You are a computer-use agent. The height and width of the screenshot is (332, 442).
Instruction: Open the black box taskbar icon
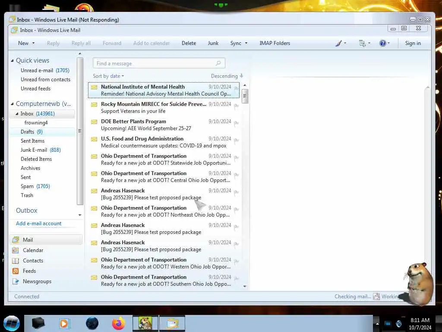pyautogui.click(x=38, y=323)
